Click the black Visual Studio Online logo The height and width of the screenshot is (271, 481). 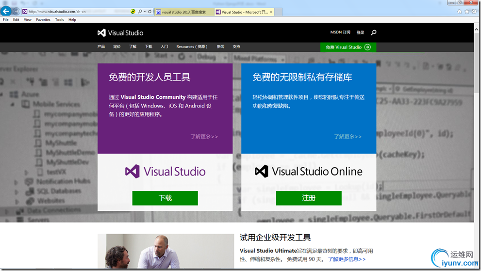point(309,171)
